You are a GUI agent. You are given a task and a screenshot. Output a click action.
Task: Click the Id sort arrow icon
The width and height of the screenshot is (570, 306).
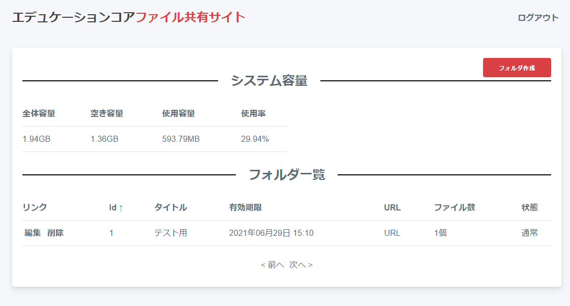click(121, 208)
